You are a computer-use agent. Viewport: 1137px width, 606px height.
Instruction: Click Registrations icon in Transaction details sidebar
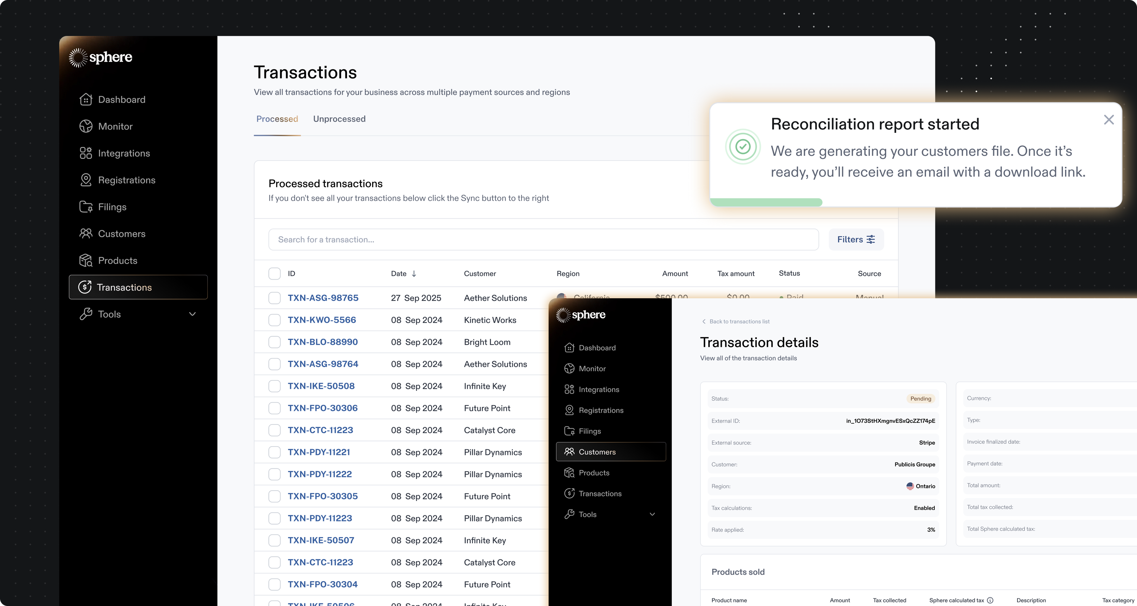pyautogui.click(x=569, y=410)
